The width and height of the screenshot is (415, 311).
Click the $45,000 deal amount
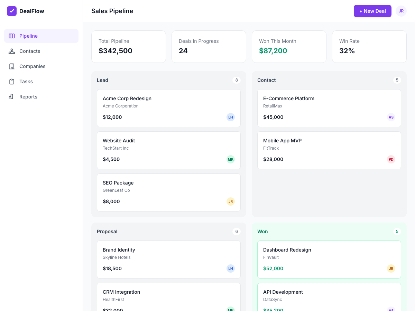point(273,117)
